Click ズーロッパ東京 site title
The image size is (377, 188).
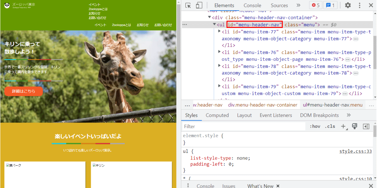point(24,4)
